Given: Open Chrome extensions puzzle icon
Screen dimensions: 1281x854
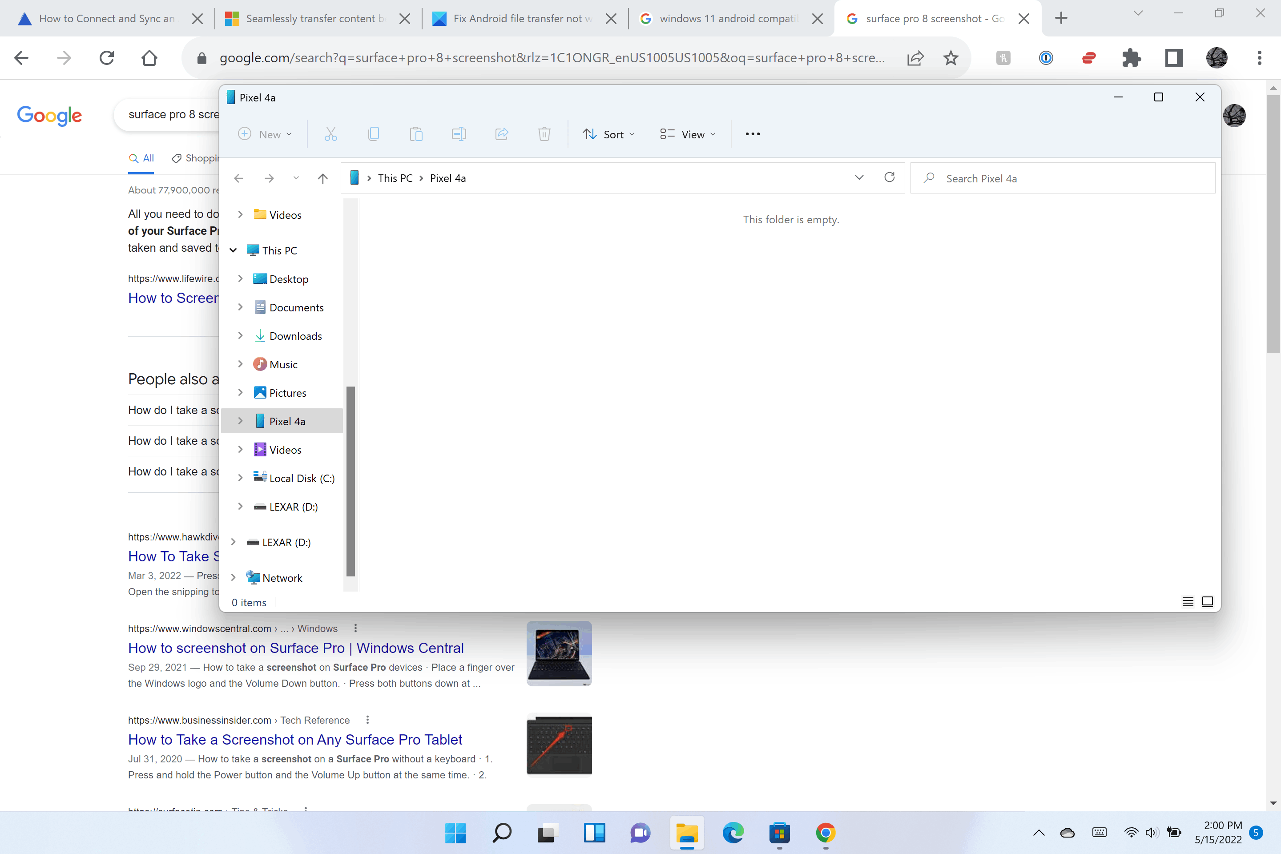Looking at the screenshot, I should pos(1131,58).
